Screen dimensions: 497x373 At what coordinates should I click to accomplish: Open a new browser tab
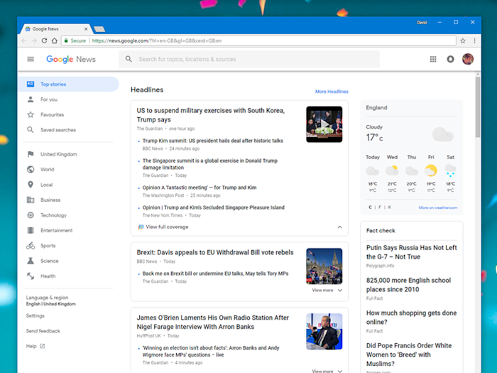99,29
